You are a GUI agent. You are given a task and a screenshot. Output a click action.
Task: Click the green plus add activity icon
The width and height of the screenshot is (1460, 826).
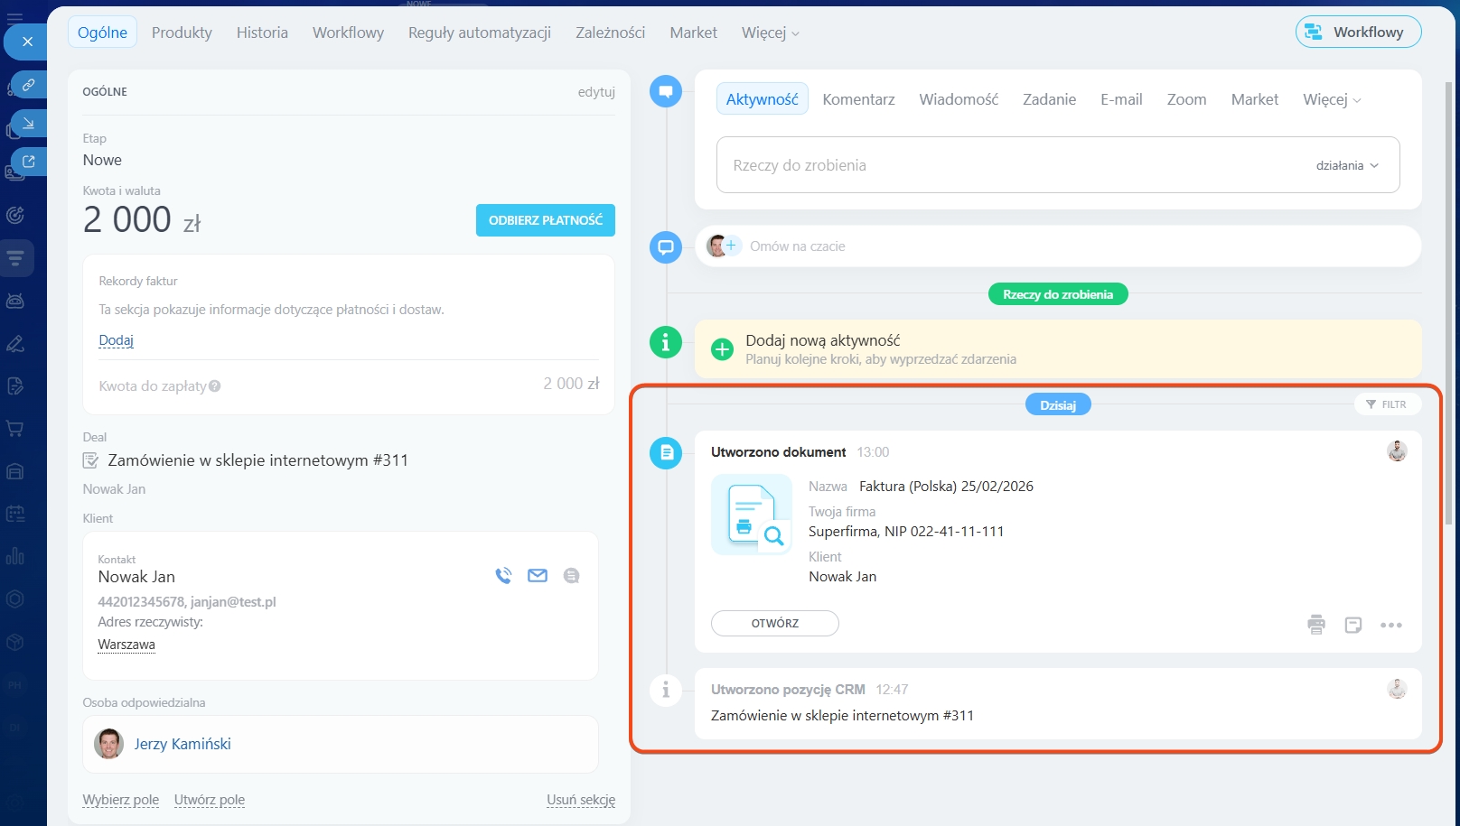(x=722, y=349)
